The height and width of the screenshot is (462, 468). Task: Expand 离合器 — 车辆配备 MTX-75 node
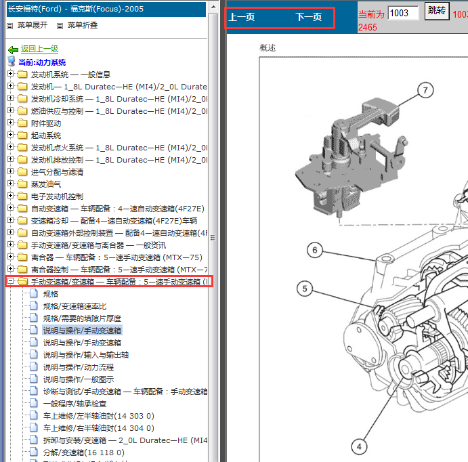(10, 256)
